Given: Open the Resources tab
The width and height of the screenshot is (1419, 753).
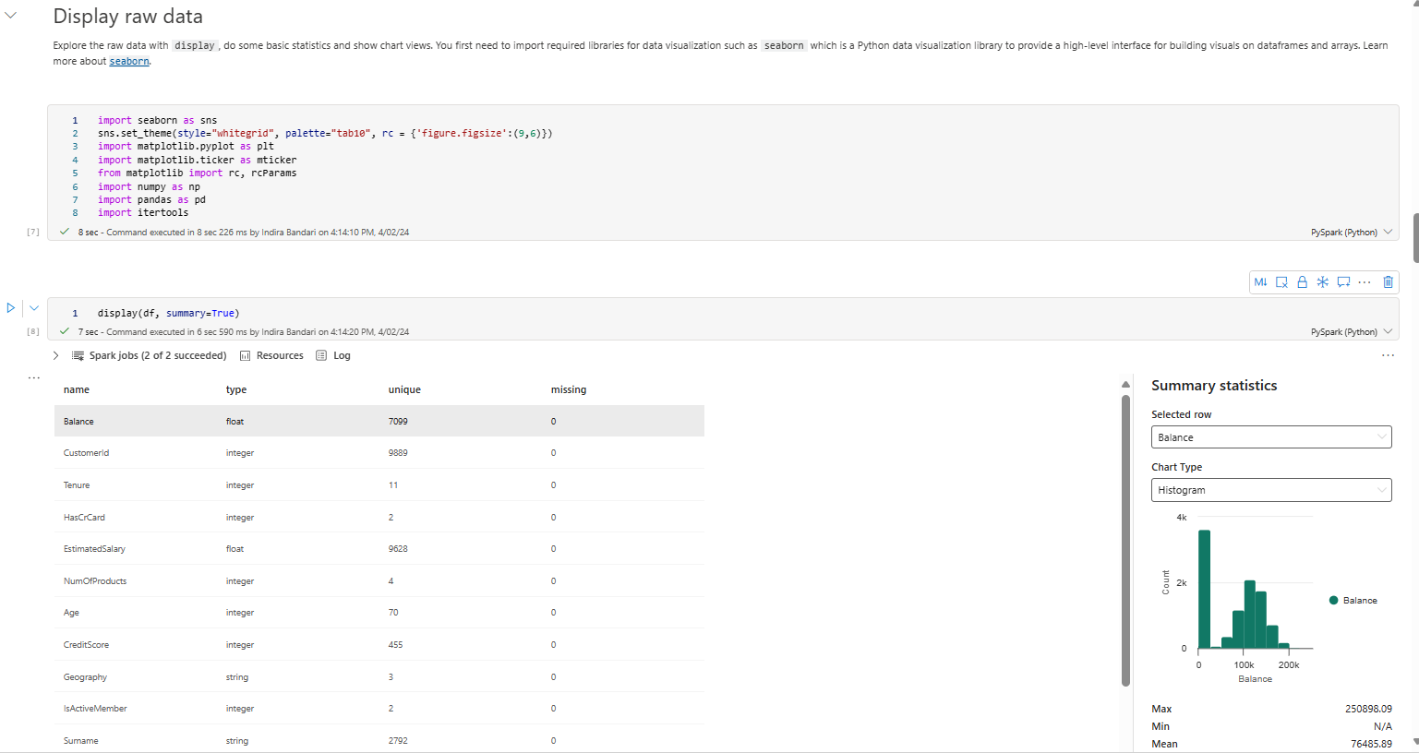Looking at the screenshot, I should tap(271, 355).
